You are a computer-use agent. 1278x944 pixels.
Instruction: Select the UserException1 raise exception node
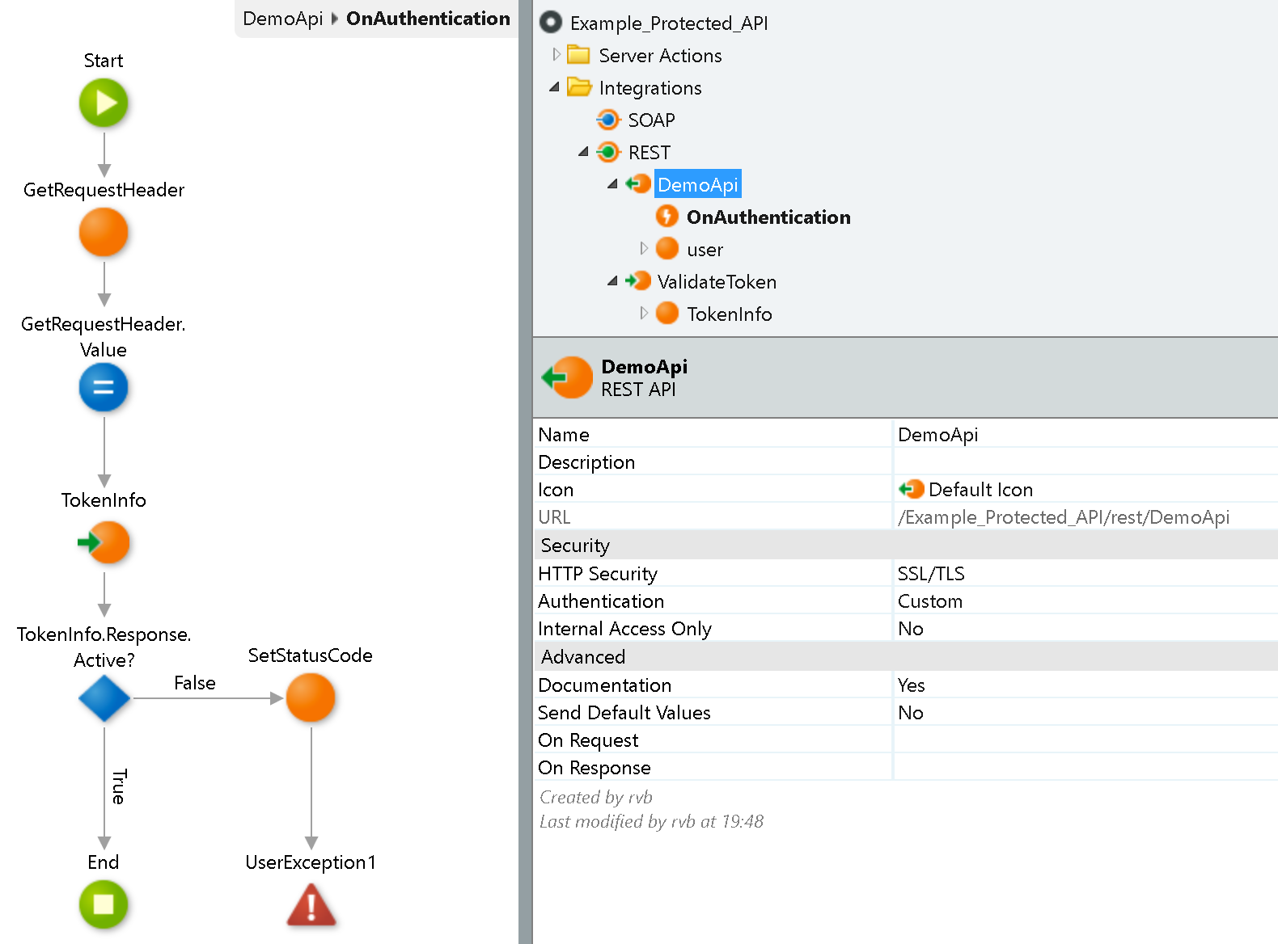tap(311, 904)
